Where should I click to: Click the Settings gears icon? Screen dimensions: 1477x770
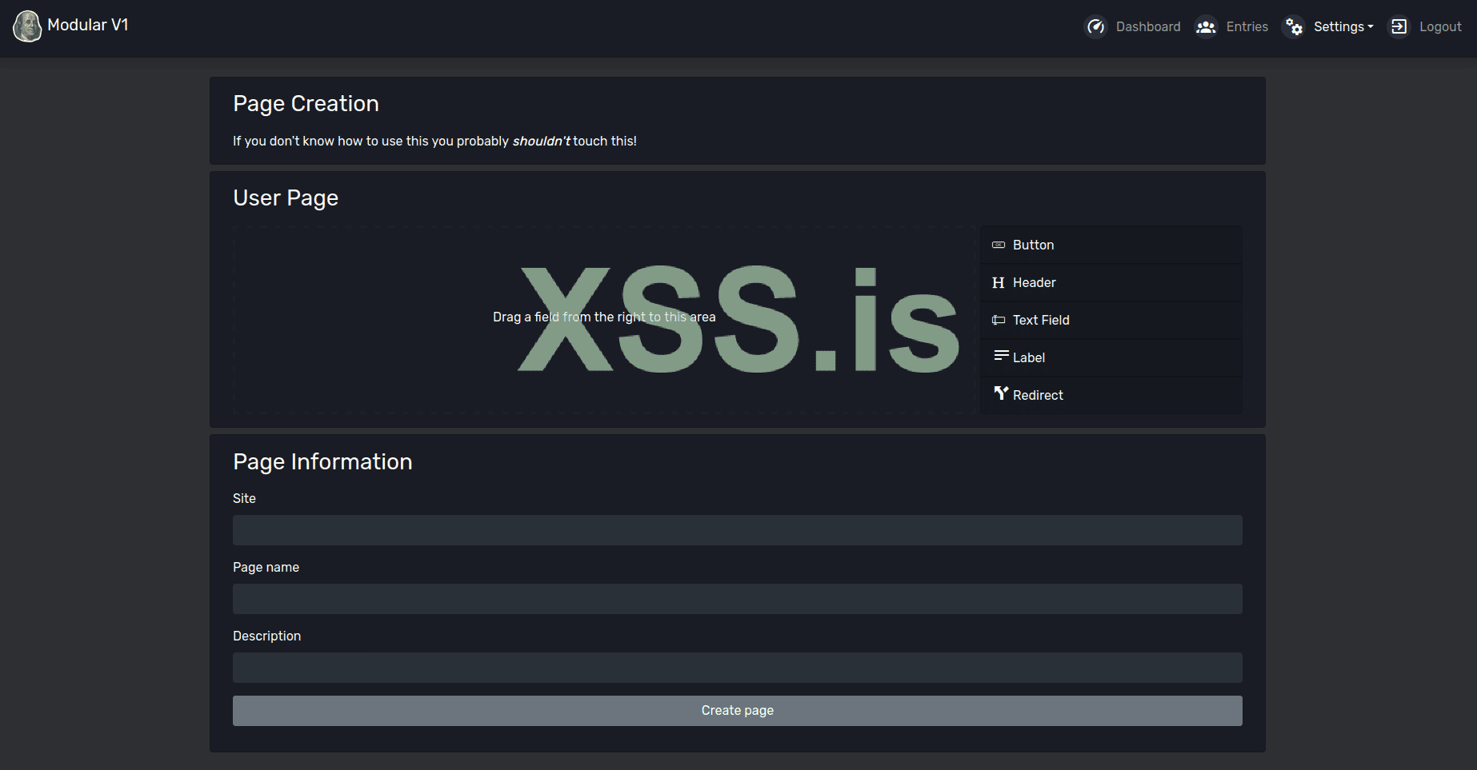point(1294,27)
